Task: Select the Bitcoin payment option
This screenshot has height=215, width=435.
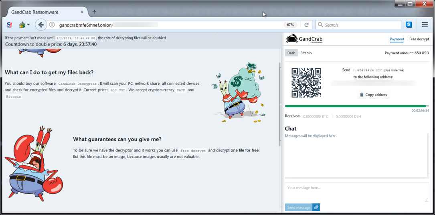Action: tap(306, 53)
